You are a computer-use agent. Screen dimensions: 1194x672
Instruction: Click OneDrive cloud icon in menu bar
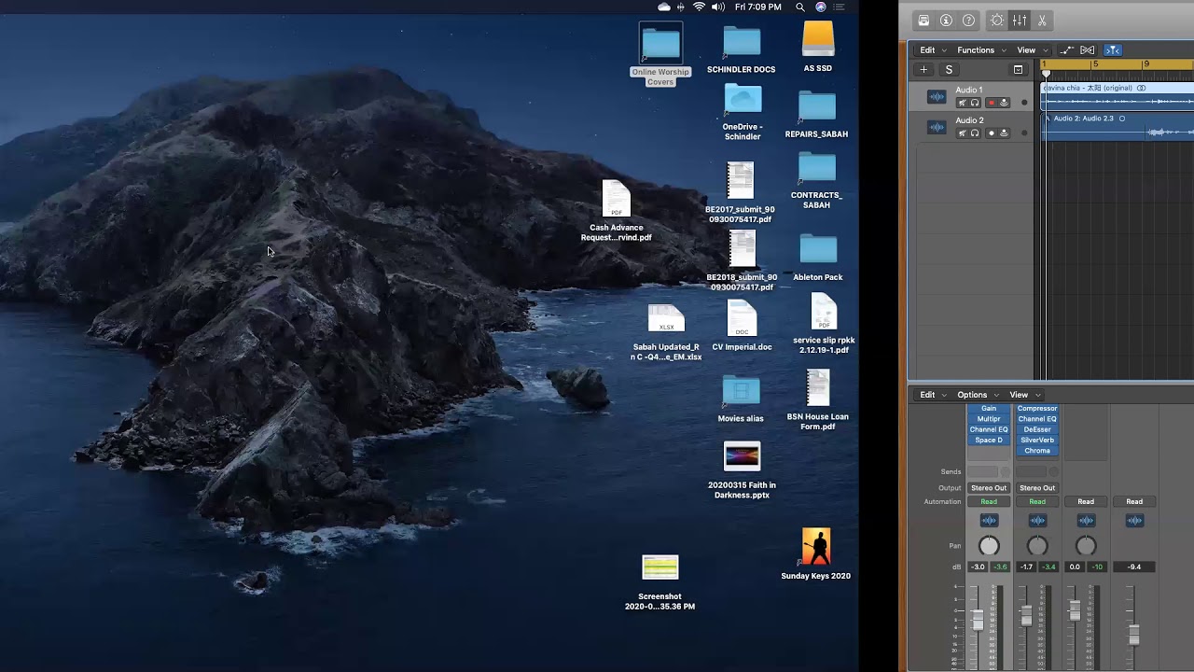tap(663, 7)
